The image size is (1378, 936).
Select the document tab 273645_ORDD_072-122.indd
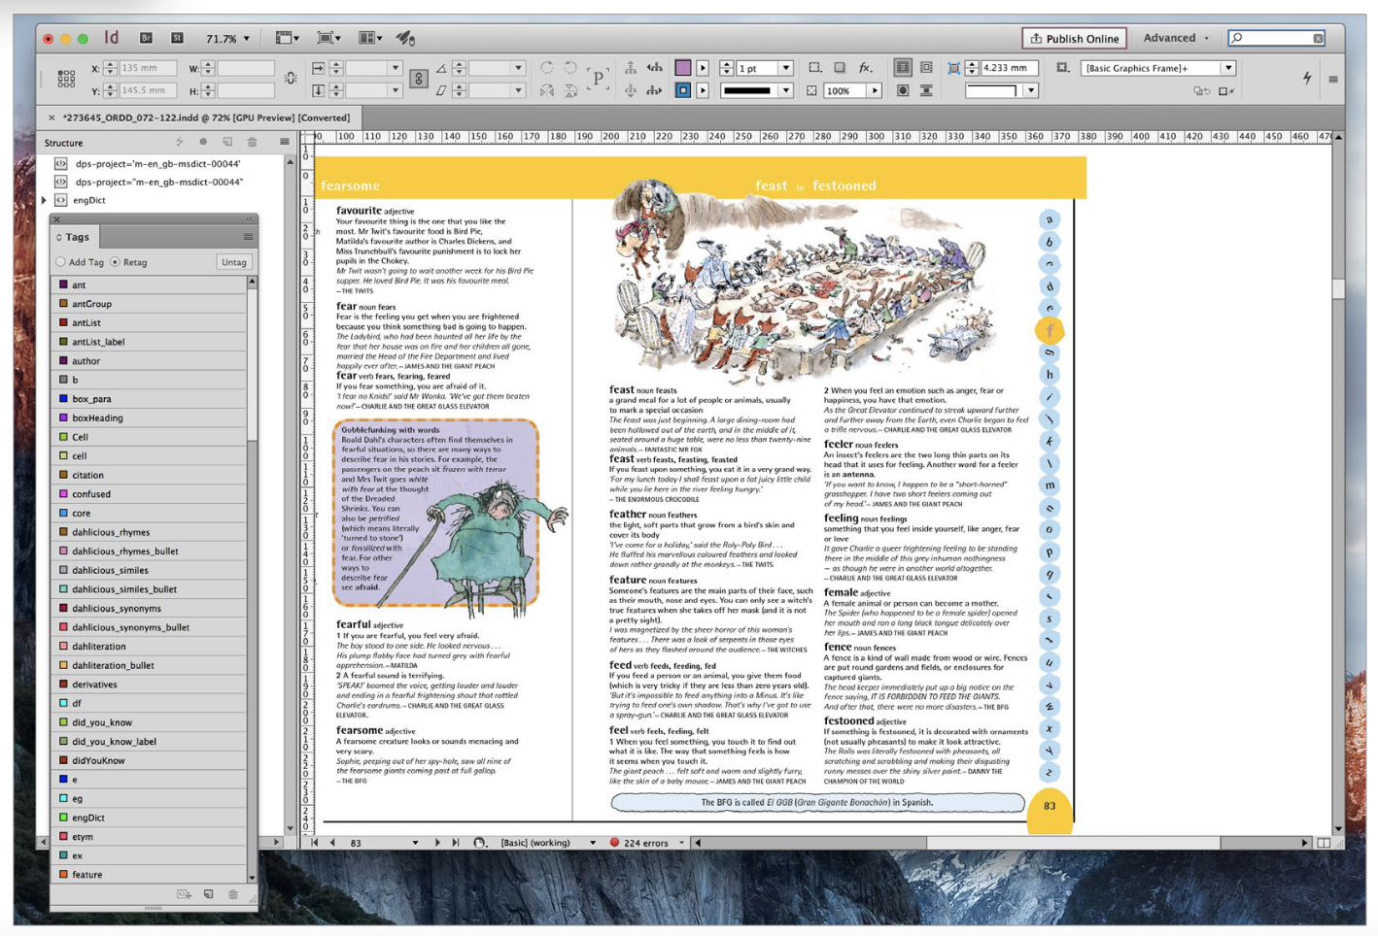pyautogui.click(x=205, y=117)
